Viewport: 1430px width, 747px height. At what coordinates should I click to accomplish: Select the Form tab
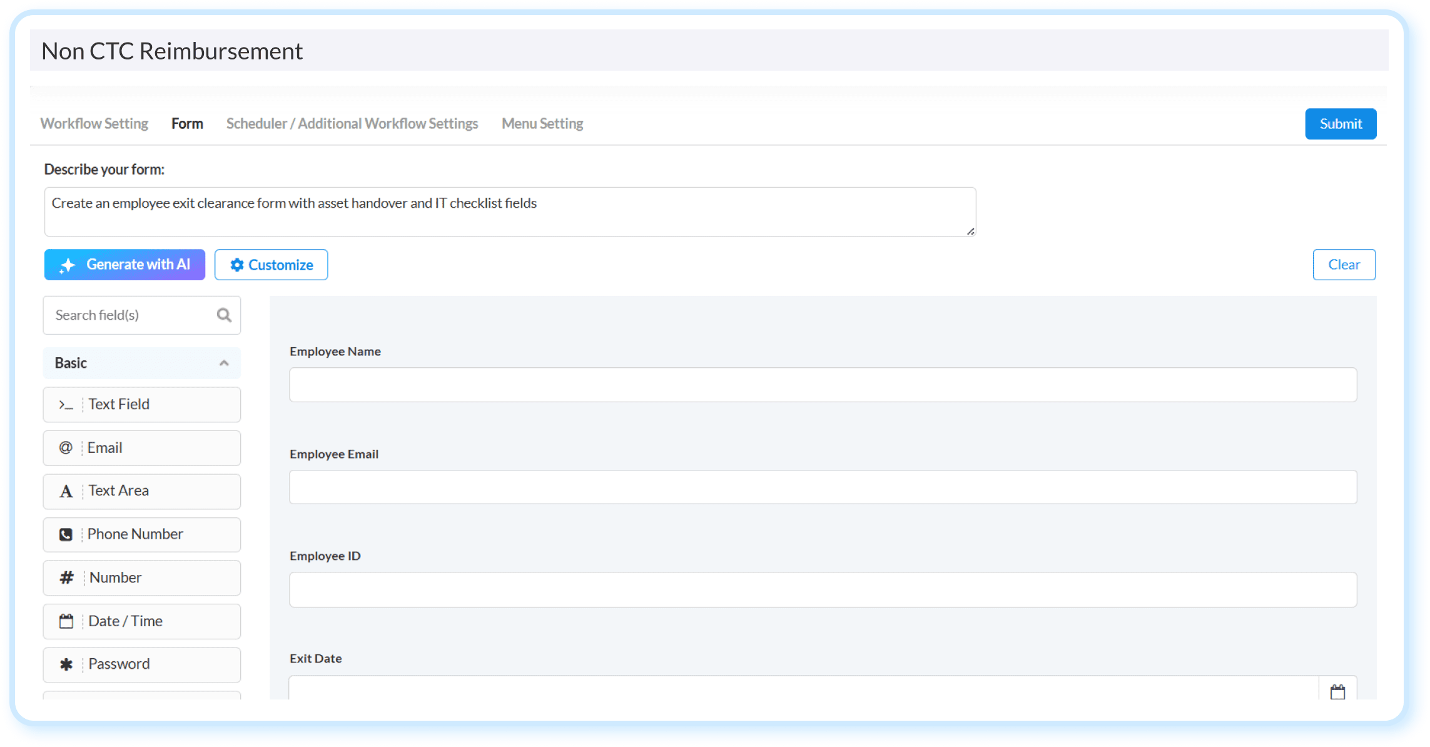pos(187,124)
